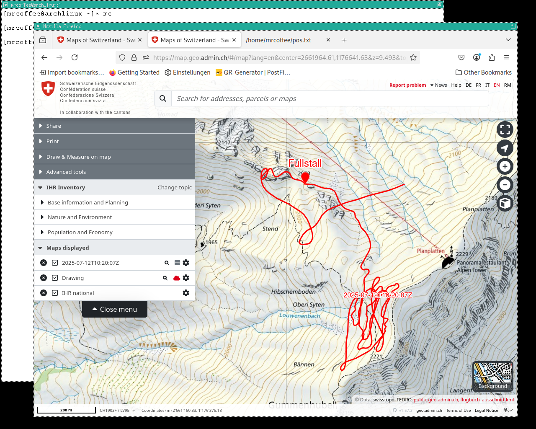Expand the Share section
This screenshot has width=536, height=429.
[114, 126]
